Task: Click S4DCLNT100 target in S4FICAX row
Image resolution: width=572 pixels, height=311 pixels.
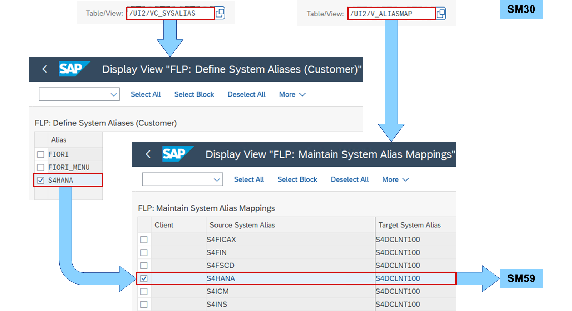Action: point(415,240)
